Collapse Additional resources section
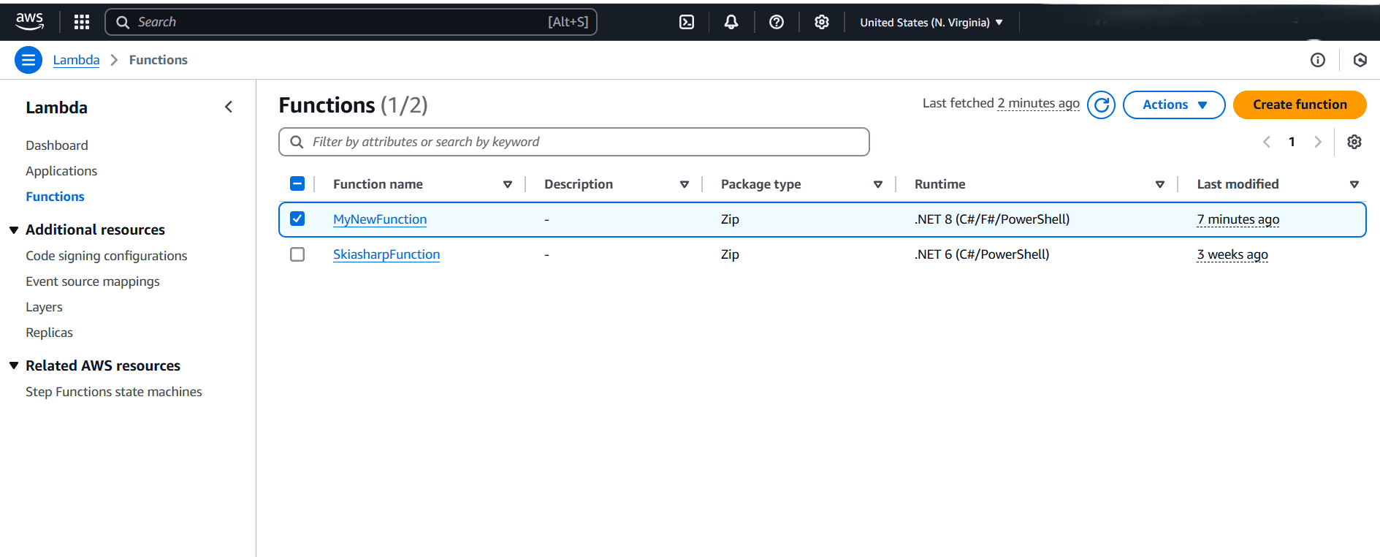Image resolution: width=1380 pixels, height=557 pixels. [x=14, y=230]
